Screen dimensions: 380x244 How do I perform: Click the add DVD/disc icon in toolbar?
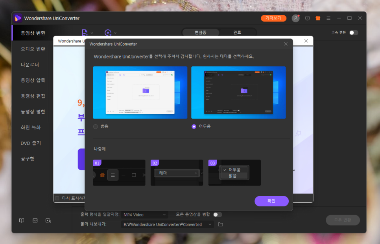point(108,33)
